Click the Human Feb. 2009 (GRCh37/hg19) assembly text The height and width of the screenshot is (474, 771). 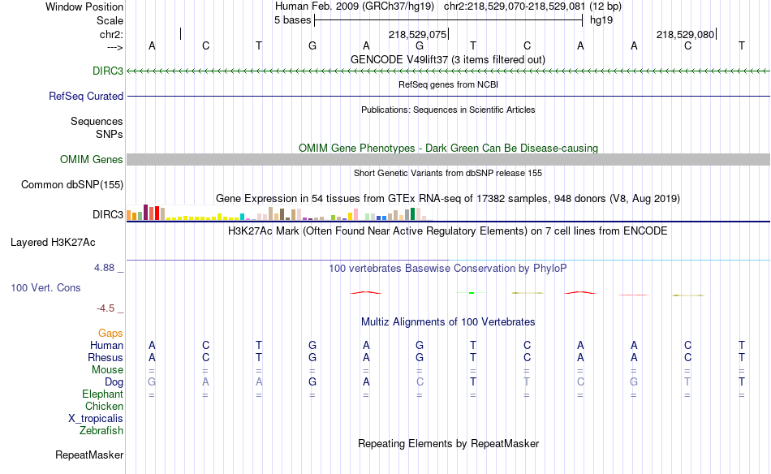pos(355,6)
